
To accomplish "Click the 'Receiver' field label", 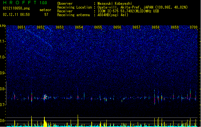I will (x=65, y=11).
